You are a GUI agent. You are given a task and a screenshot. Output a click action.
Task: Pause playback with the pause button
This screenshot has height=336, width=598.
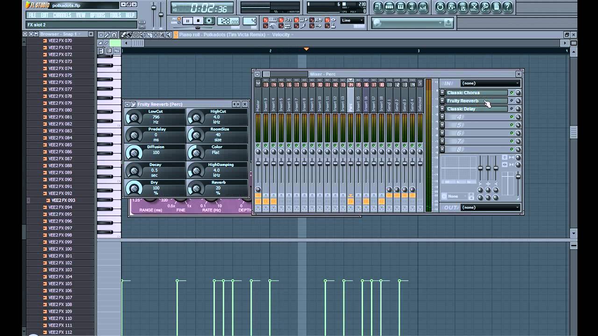tap(187, 21)
